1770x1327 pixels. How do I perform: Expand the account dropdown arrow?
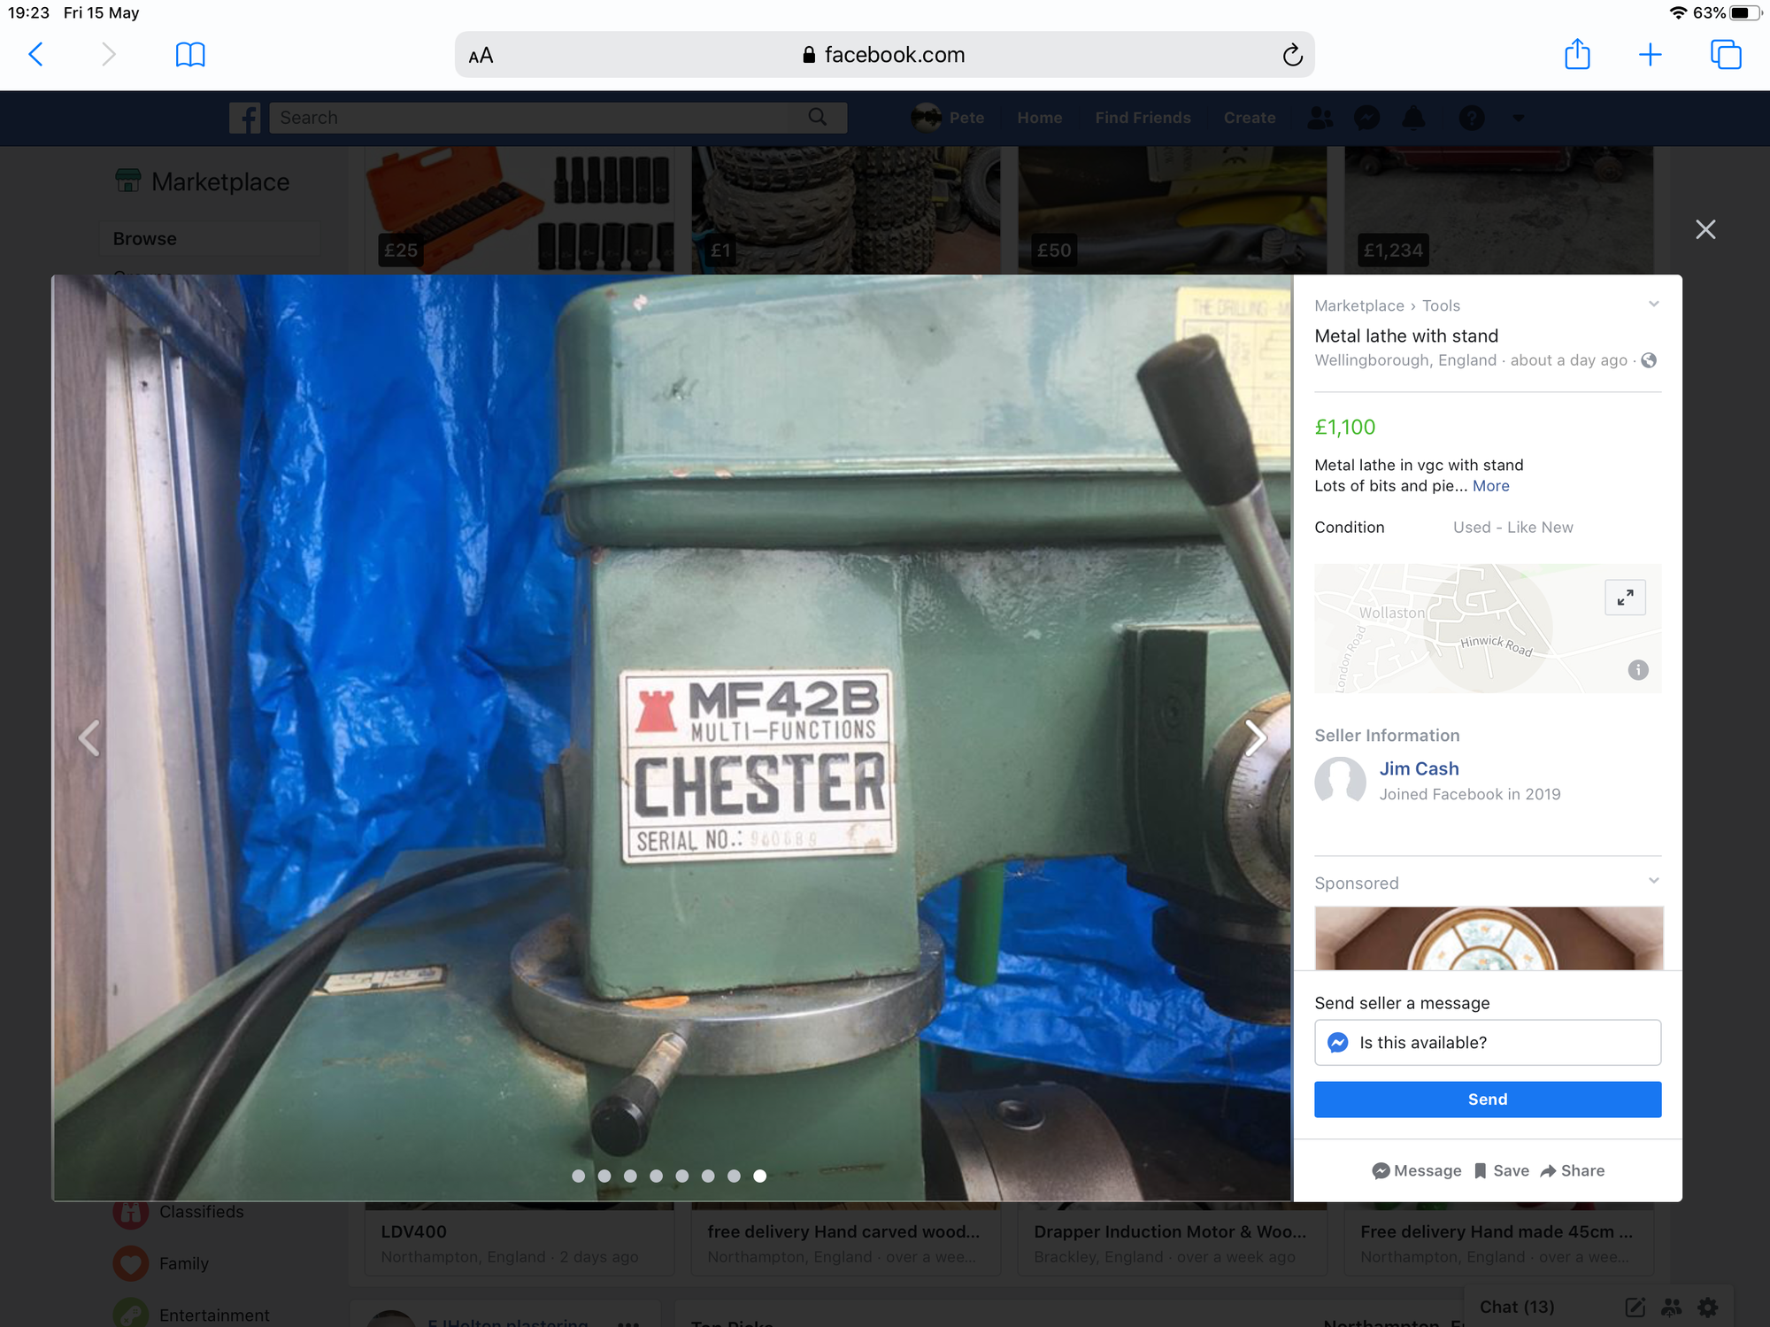[x=1519, y=118]
